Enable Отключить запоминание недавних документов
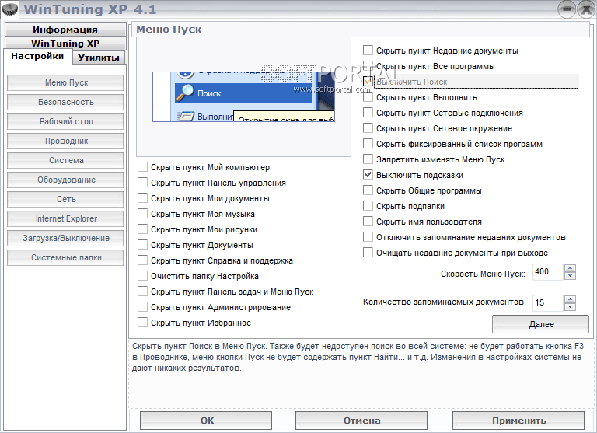The width and height of the screenshot is (597, 433). 368,237
